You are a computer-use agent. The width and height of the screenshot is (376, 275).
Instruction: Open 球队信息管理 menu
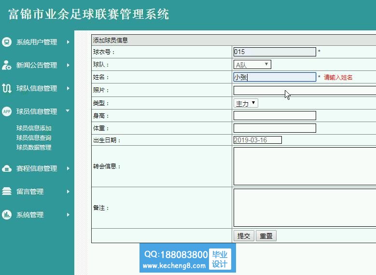37,88
